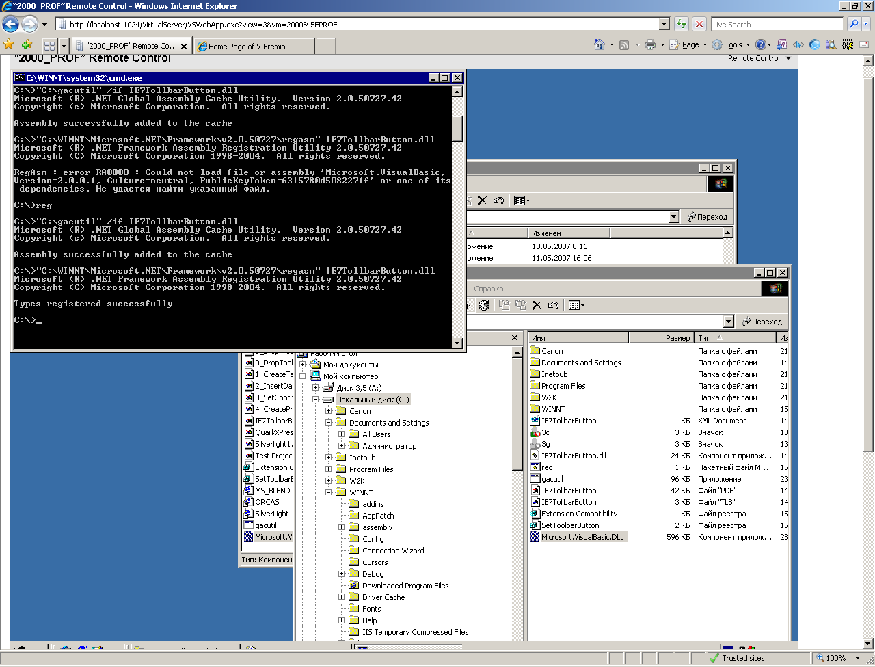Collapse the Локальный диск (C:) tree node
875x667 pixels.
click(x=316, y=400)
